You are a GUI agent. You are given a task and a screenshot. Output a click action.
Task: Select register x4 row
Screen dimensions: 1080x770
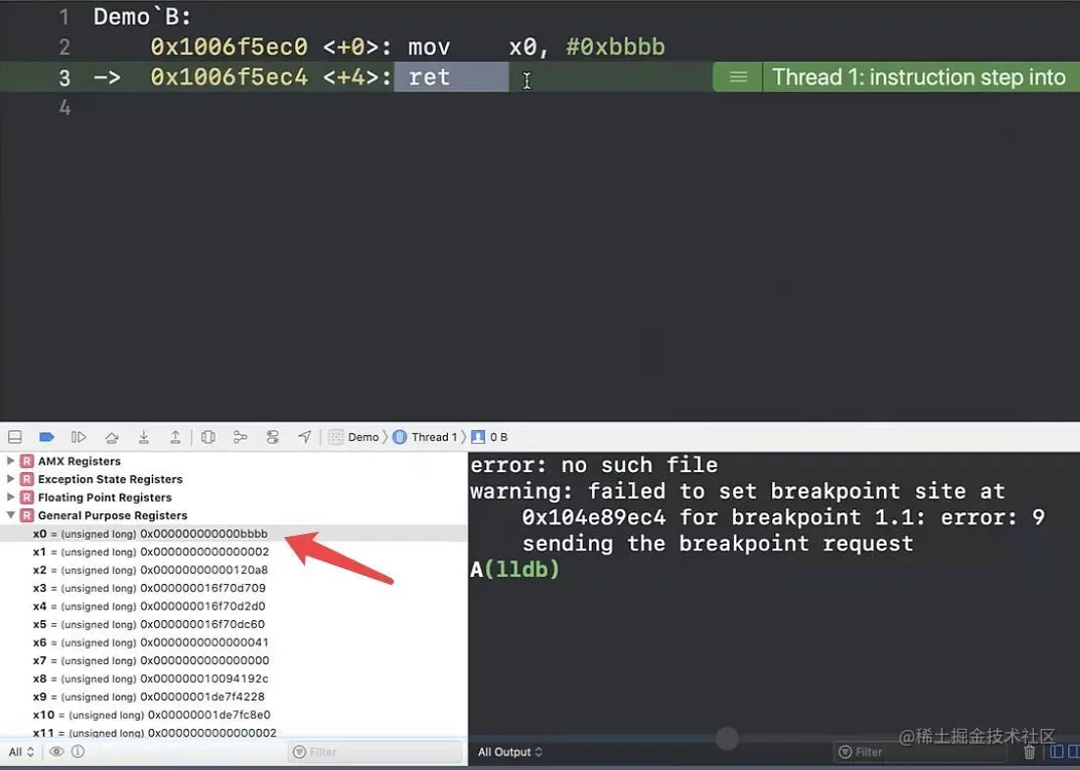click(233, 606)
